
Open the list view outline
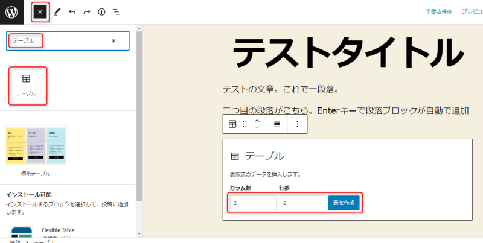click(x=117, y=12)
